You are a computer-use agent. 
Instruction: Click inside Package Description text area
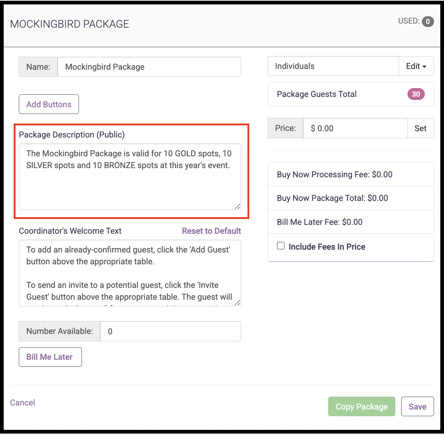coord(130,177)
